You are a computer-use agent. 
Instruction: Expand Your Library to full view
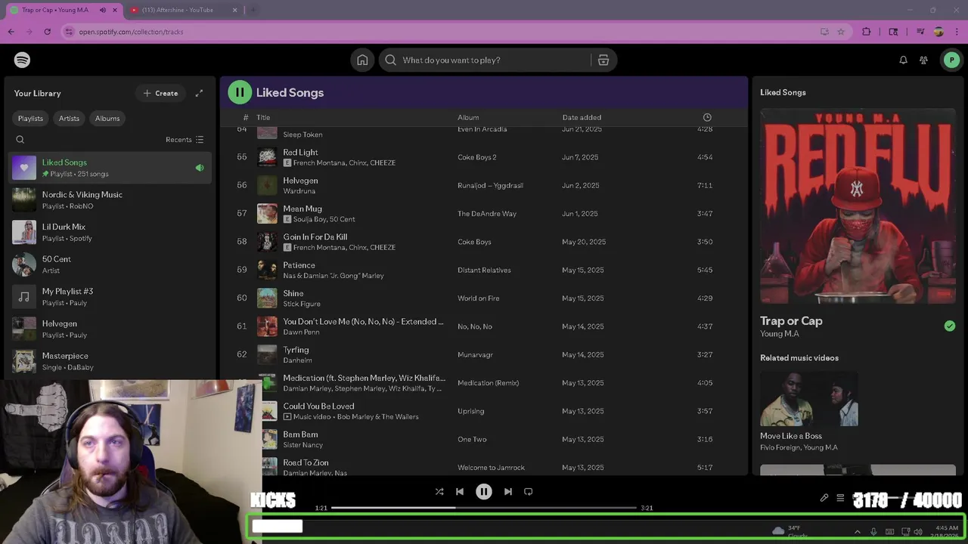[x=199, y=94]
